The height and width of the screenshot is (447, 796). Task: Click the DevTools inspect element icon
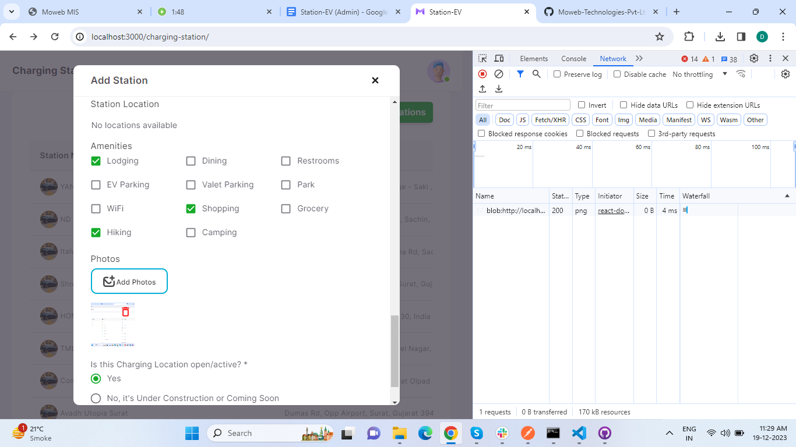[482, 59]
